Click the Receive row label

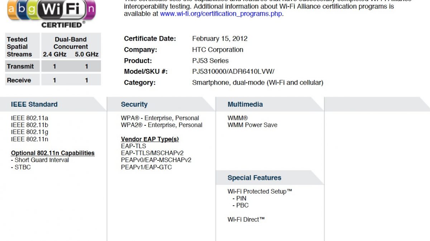click(x=19, y=80)
